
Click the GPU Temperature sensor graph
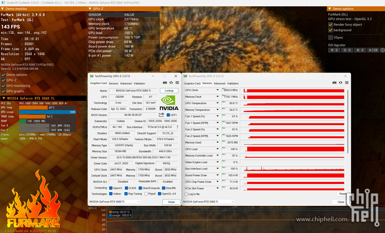(292, 103)
